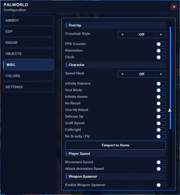Turn on No Recoil
Screen dimensions: 180x195
tap(161, 103)
